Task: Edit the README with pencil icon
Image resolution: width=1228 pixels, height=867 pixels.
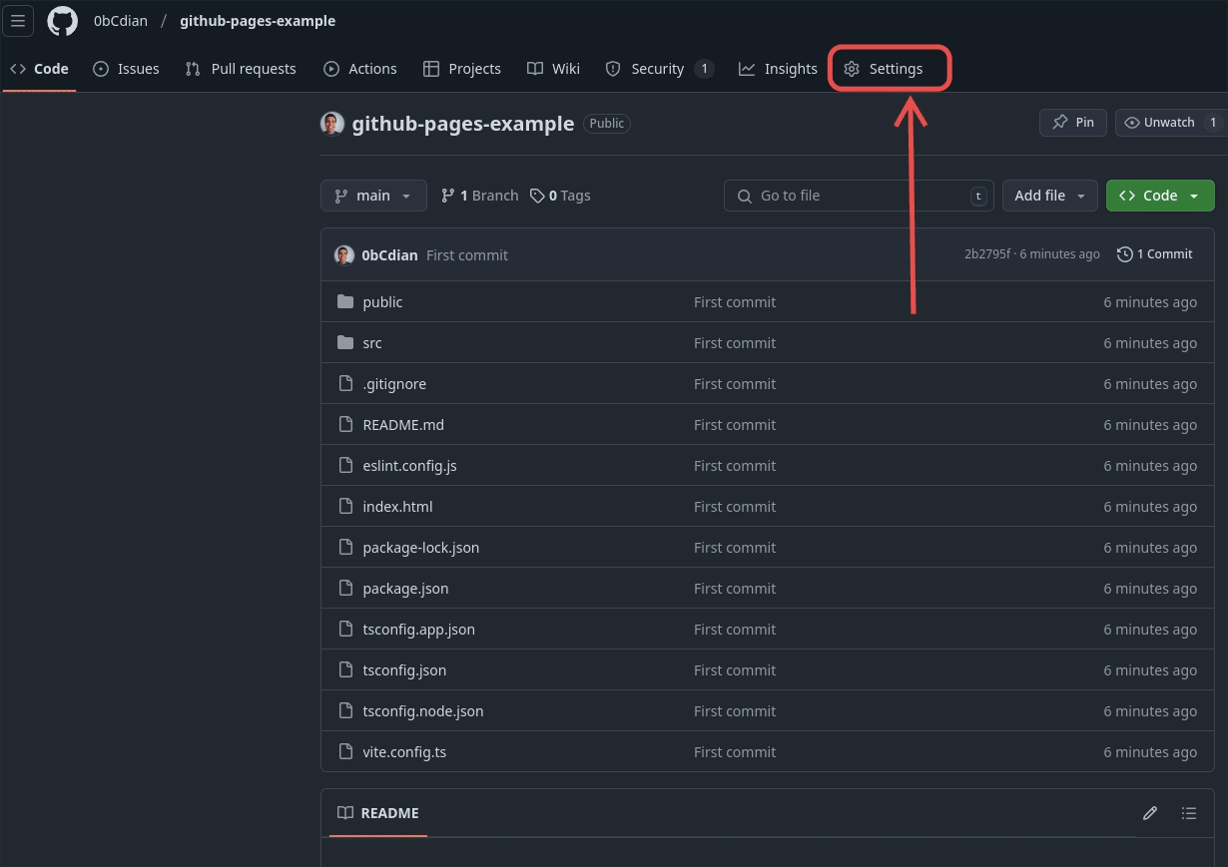Action: click(x=1150, y=813)
